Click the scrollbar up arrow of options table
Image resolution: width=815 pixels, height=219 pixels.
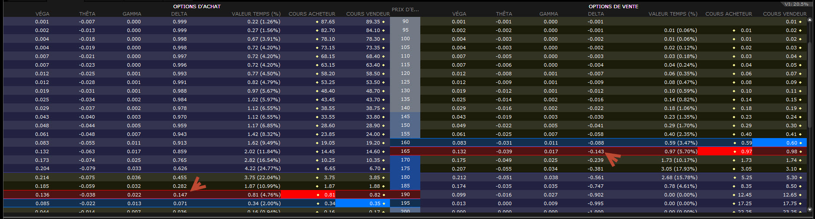[810, 20]
